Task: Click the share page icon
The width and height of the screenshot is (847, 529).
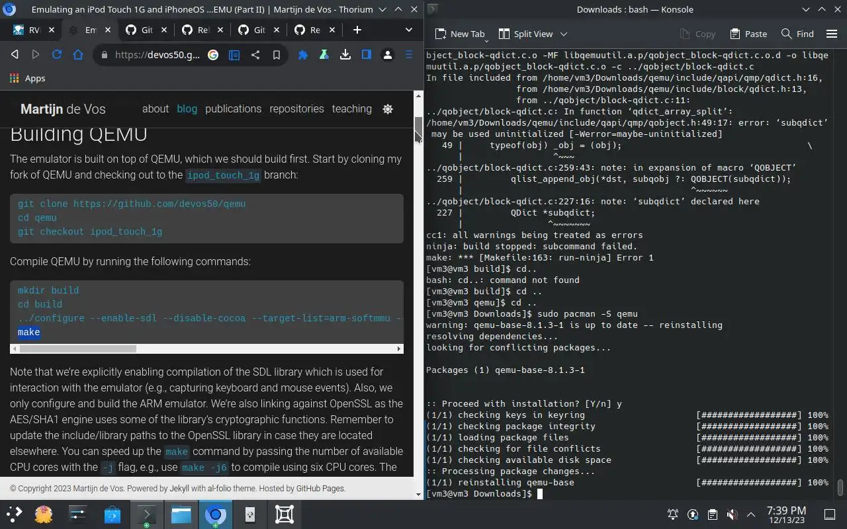Action: click(255, 55)
